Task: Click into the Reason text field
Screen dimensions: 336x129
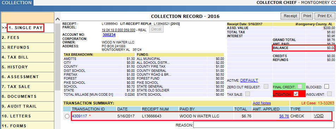Action: 264,125
